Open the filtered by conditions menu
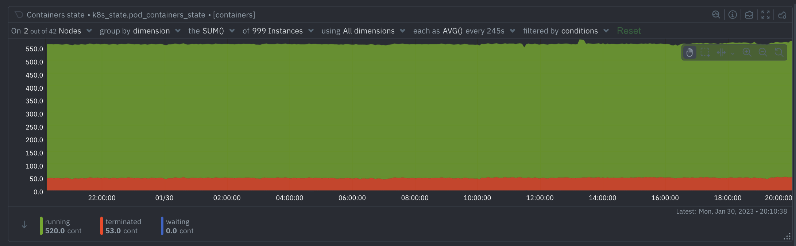Screen dimensions: 796x246 566,31
